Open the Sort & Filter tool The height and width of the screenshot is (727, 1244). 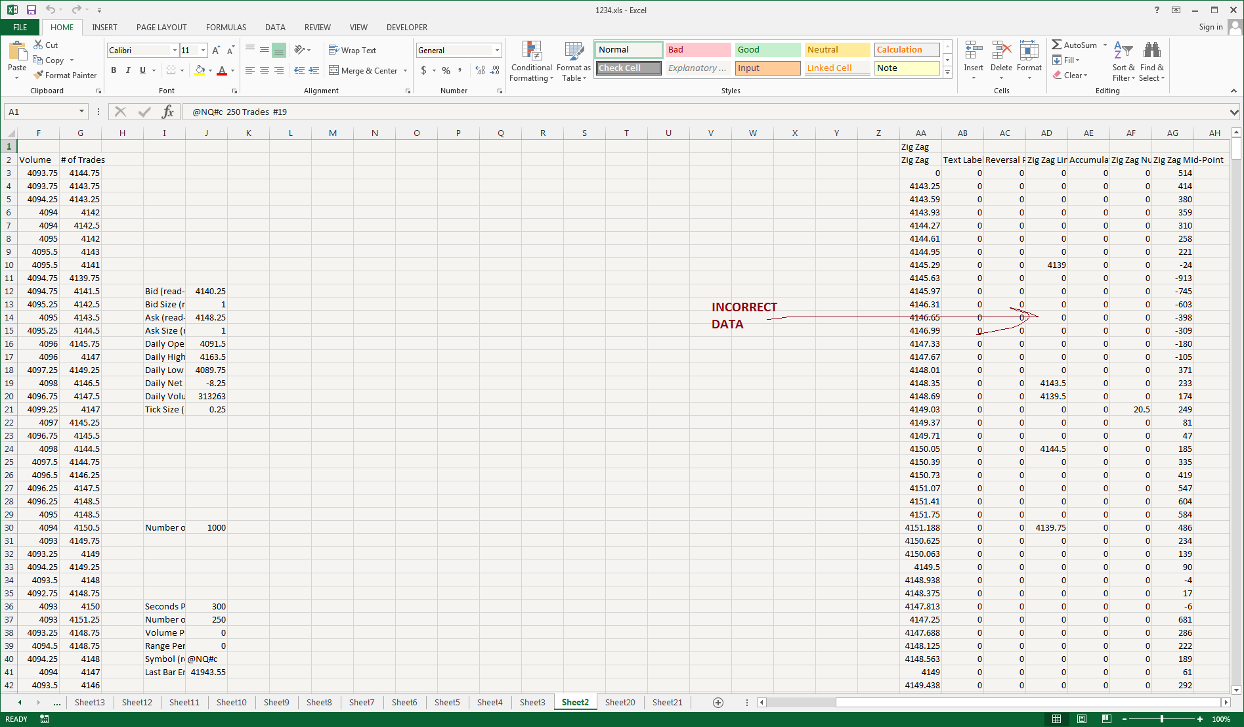1123,61
